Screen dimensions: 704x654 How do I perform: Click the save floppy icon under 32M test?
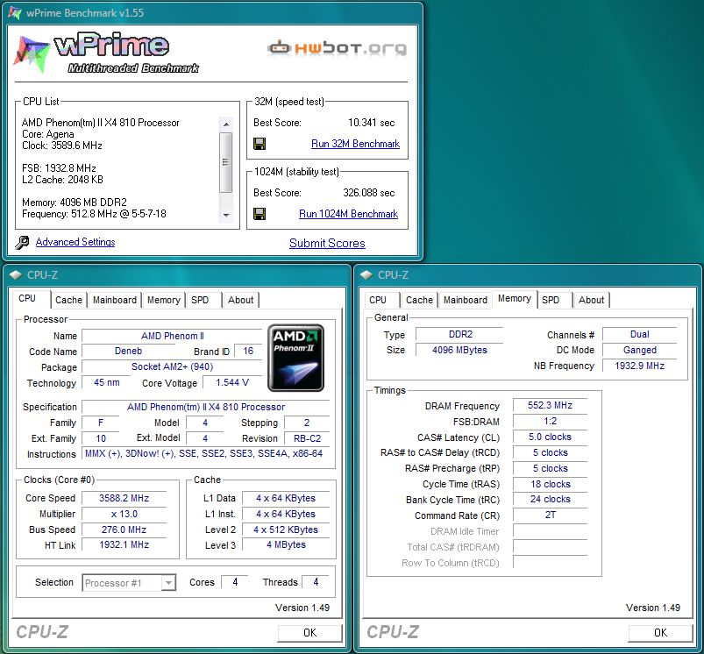coord(260,144)
